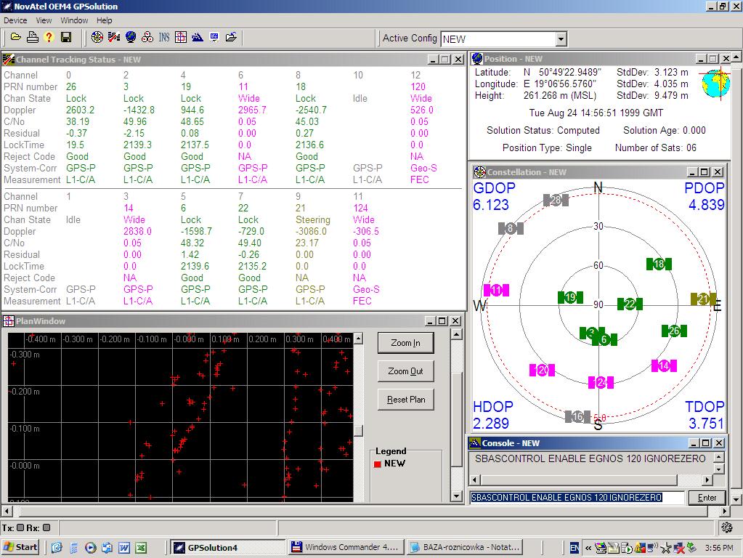Click the Steering state on channel 9
Image resolution: width=743 pixels, height=558 pixels.
click(x=313, y=220)
